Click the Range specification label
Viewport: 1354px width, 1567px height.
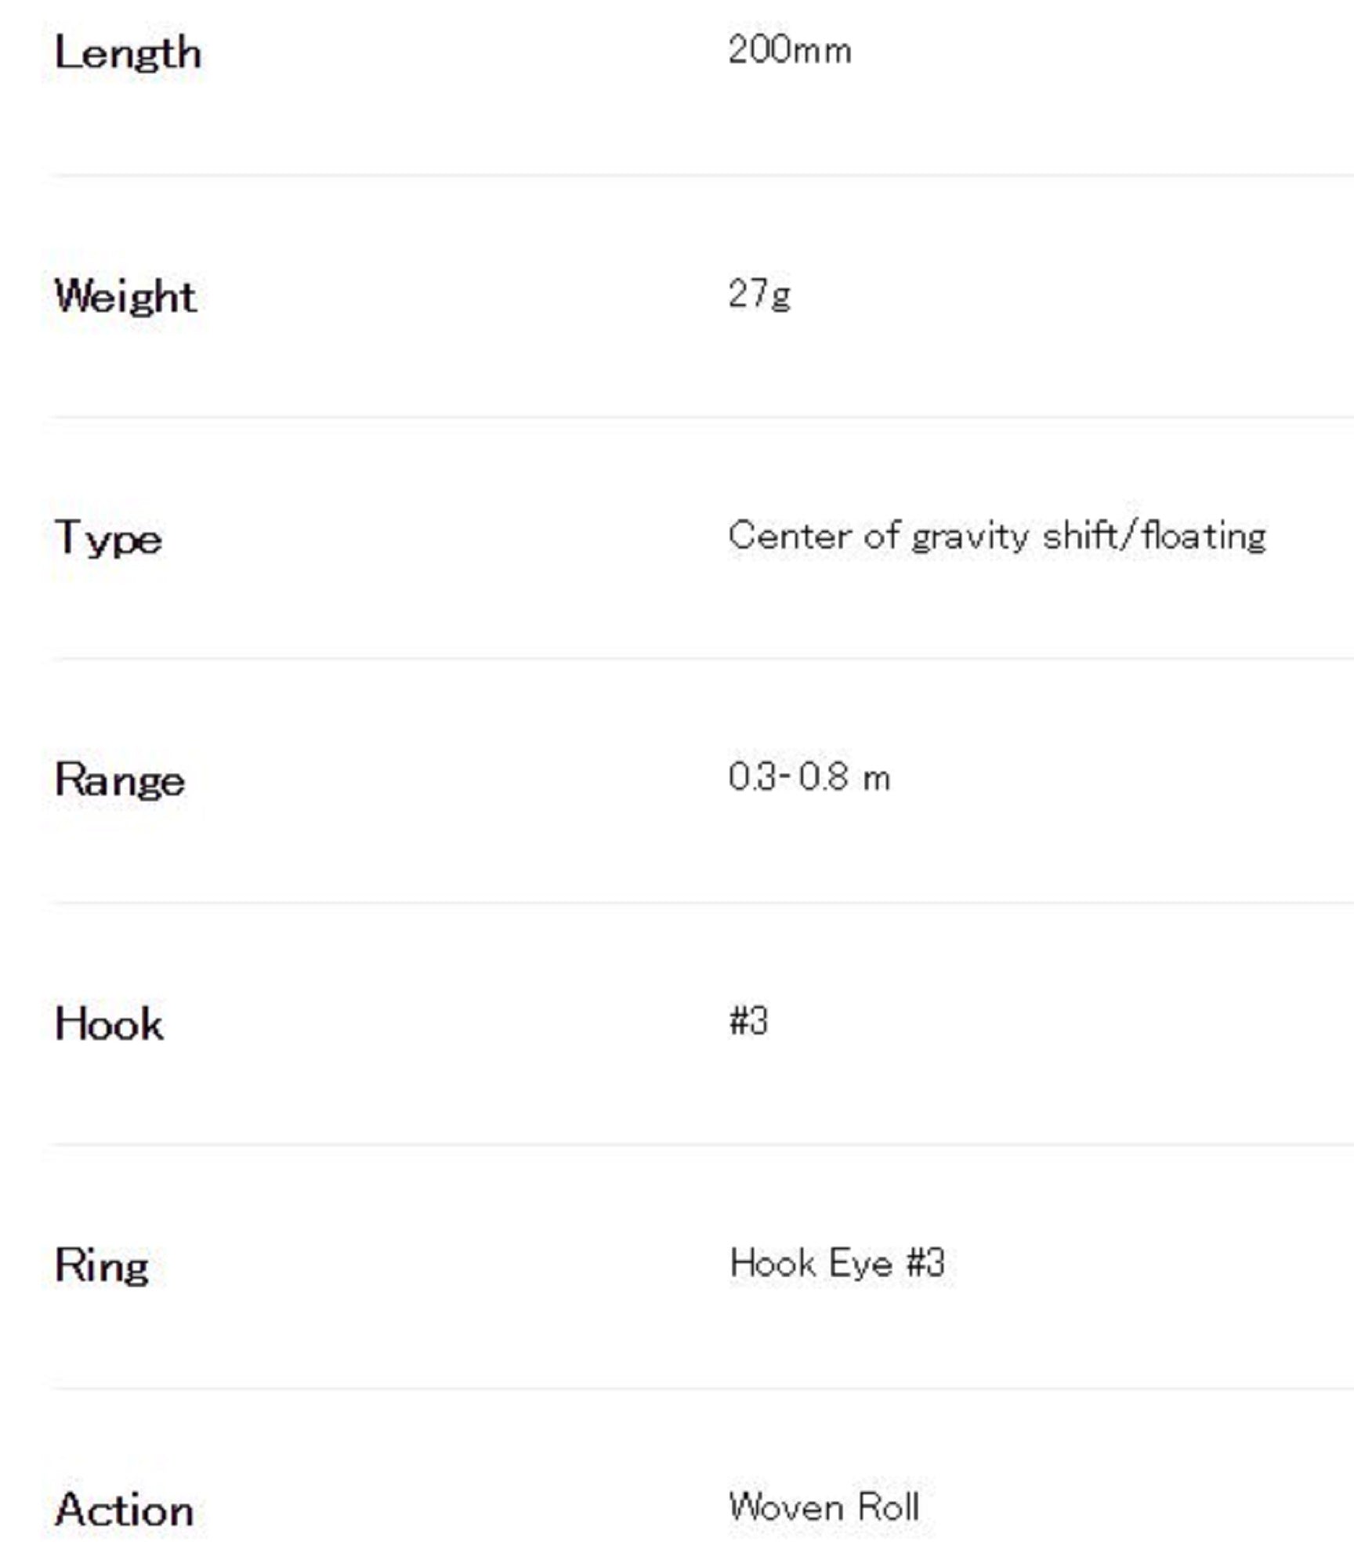point(120,780)
